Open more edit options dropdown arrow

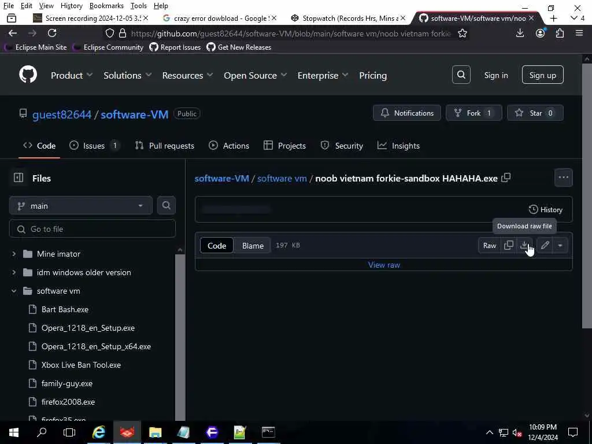tap(560, 245)
